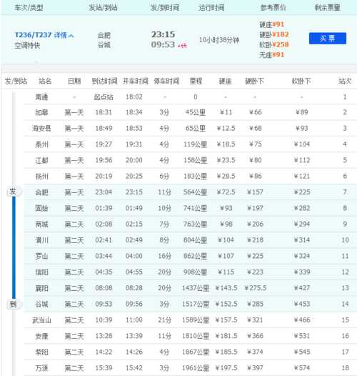Click the 剩余票量 header
This screenshot has height=376, width=357.
(327, 8)
